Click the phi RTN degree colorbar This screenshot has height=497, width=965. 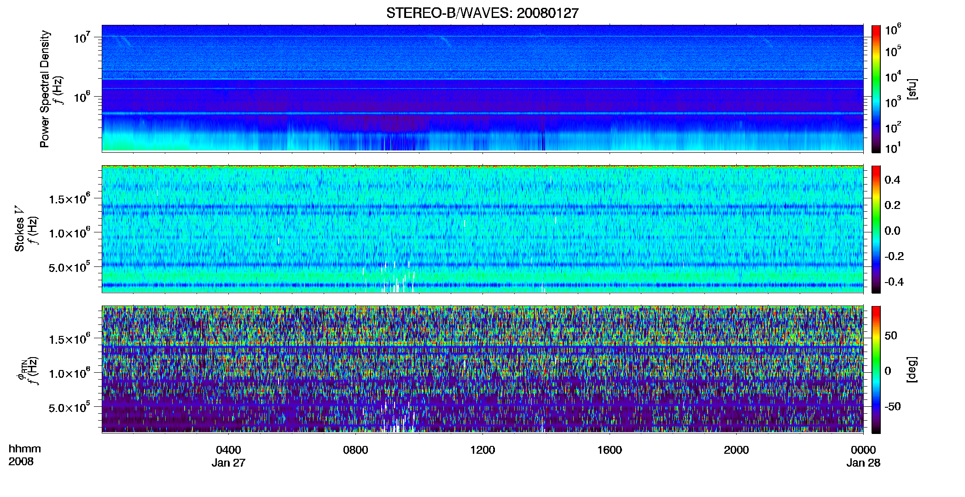click(876, 370)
